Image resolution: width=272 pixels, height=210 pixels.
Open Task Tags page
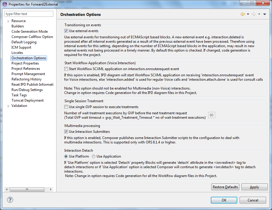point(19,95)
